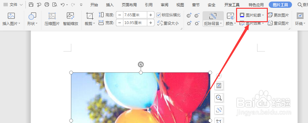The image size is (308, 123).
Task: Switch to Special Apps (特色应用) tab
Action: click(x=256, y=5)
